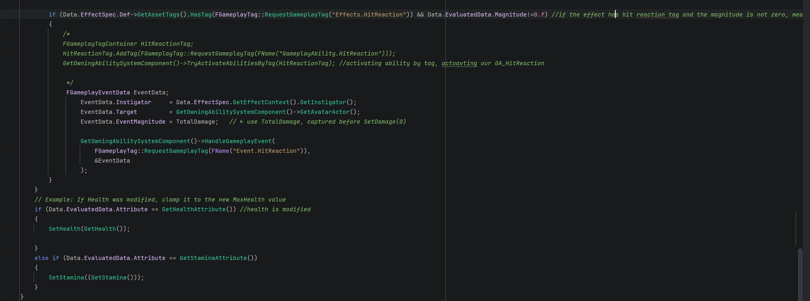The height and width of the screenshot is (301, 810).
Task: Click the vertical scrollbar thumb at right edge
Action: tap(800, 274)
